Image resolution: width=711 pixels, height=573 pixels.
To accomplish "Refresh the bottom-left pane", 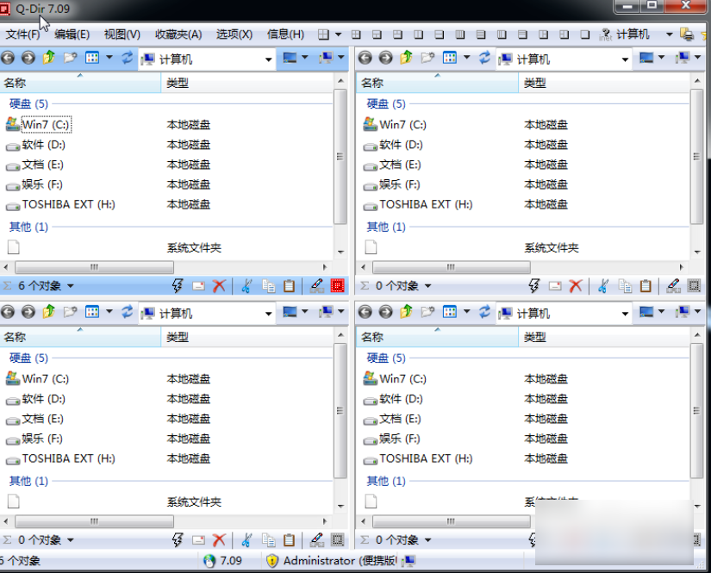I will (128, 312).
